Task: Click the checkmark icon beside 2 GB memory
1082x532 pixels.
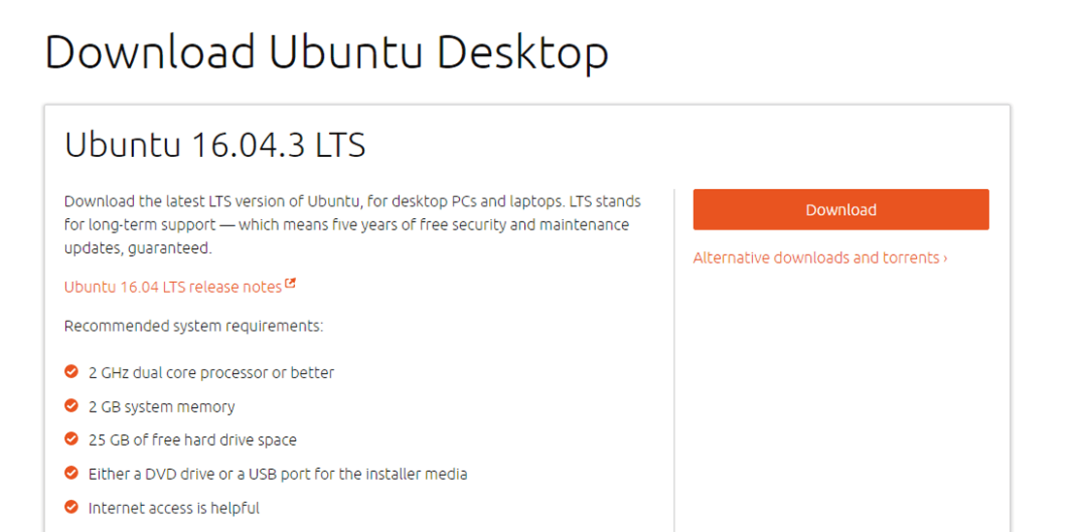Action: click(71, 406)
